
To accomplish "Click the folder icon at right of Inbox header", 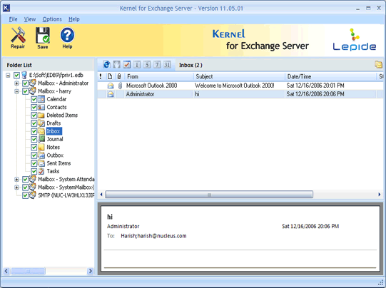I will (378, 65).
